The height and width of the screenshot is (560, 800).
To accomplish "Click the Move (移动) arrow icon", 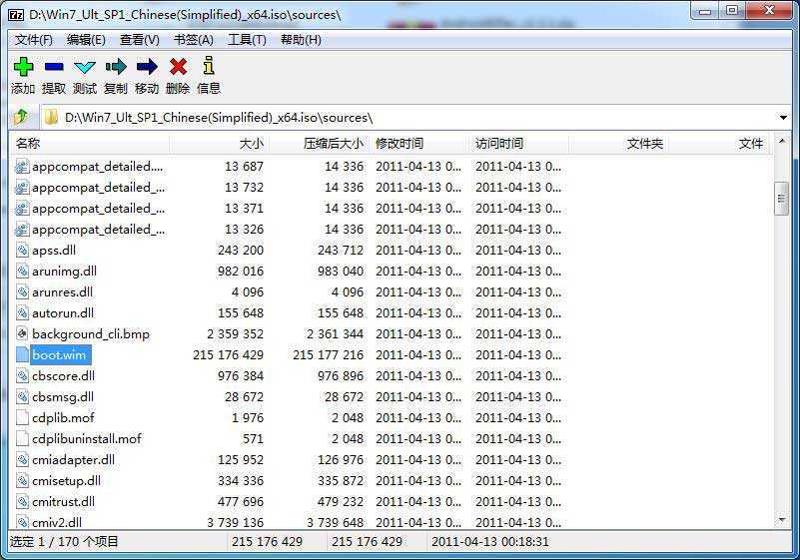I will (147, 68).
